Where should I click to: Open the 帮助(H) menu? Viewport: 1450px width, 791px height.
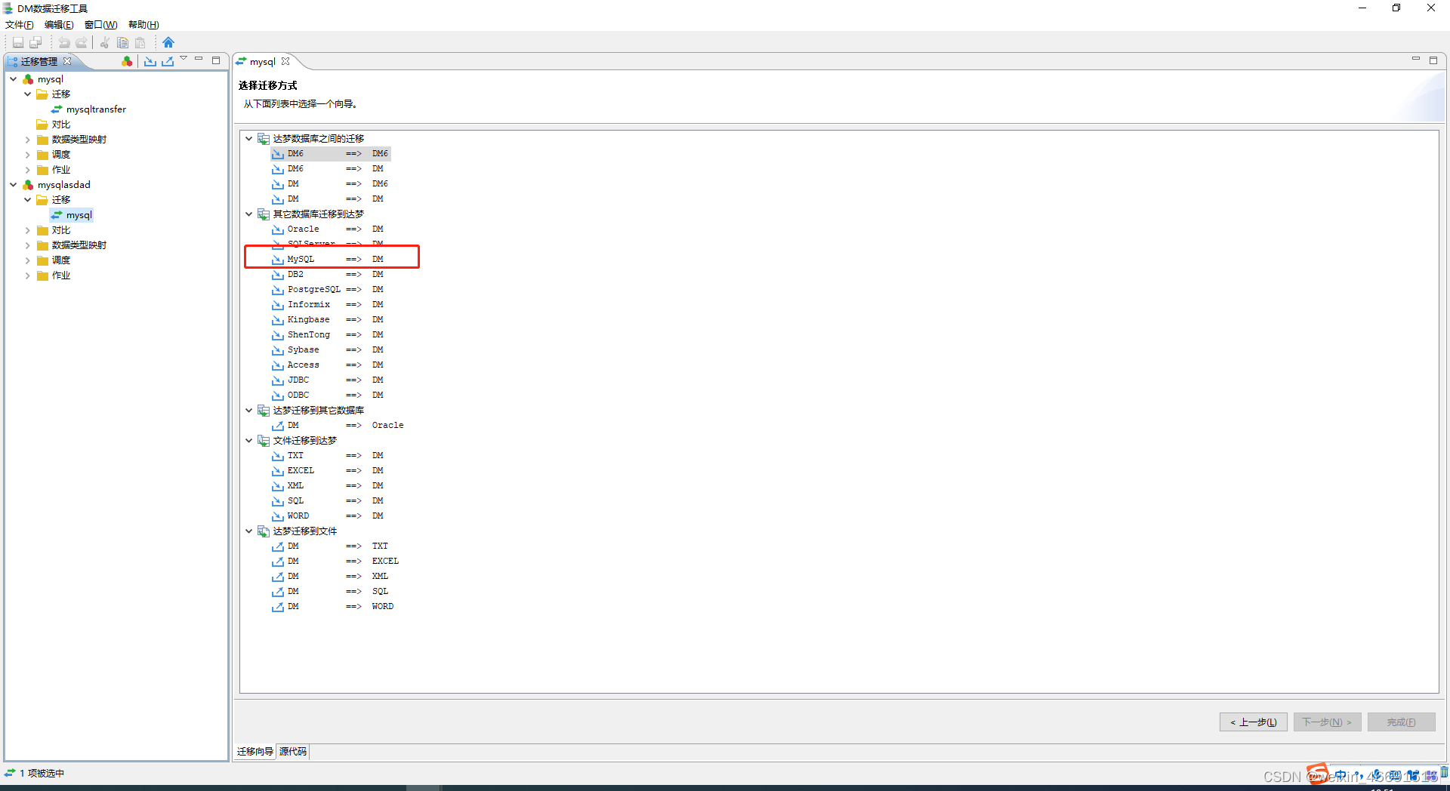click(x=143, y=25)
